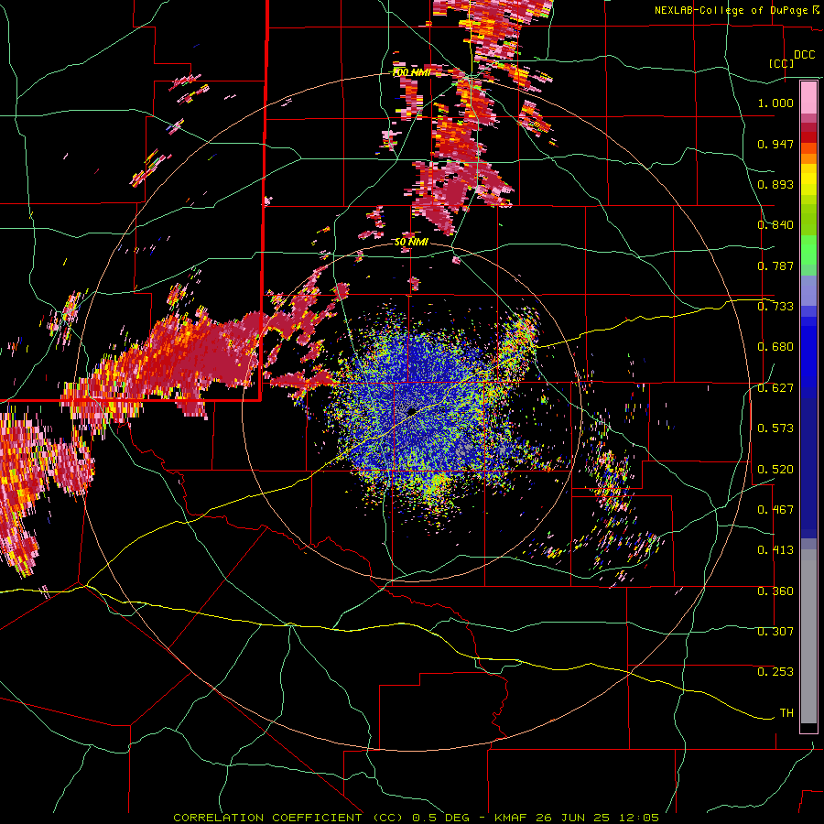The height and width of the screenshot is (824, 824).
Task: Select the 0.467 scale value
Action: pos(775,510)
